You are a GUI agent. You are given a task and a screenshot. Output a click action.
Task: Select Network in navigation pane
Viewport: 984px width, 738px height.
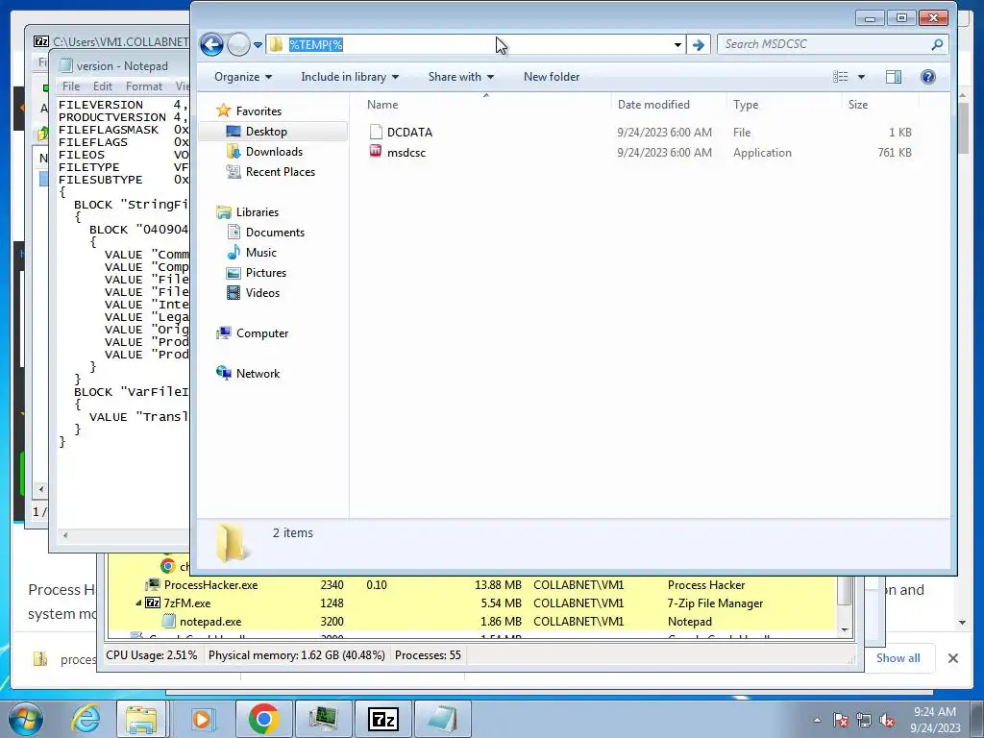pos(258,374)
